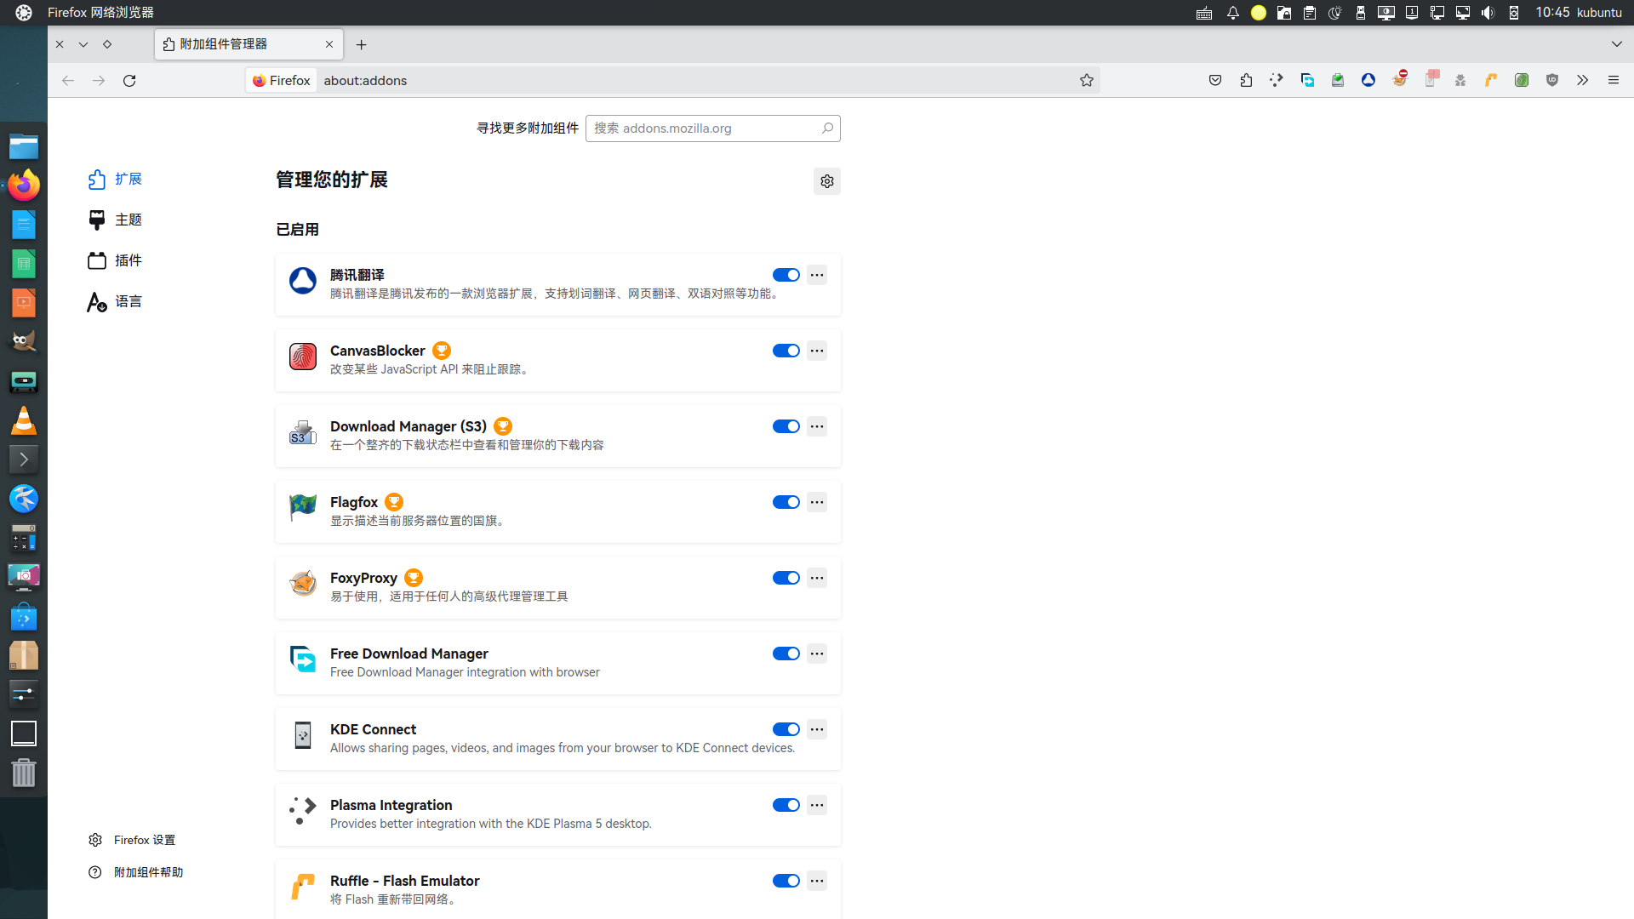
Task: Select 扩展 category in sidebar
Action: tap(115, 179)
